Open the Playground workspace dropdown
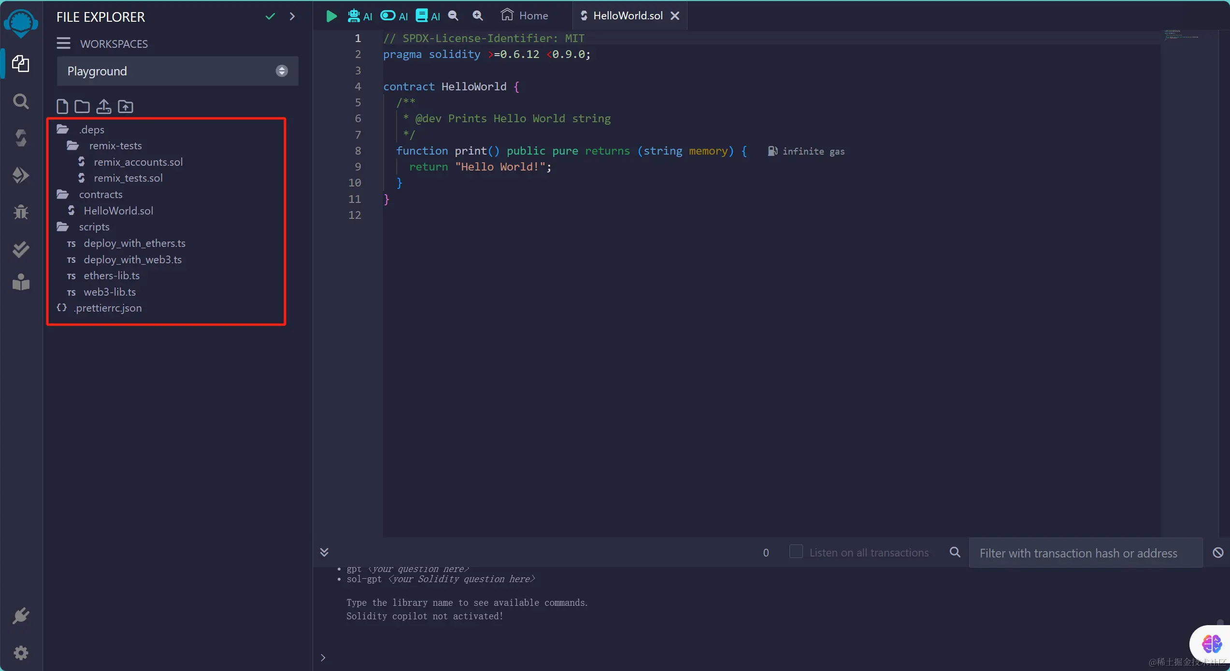 pyautogui.click(x=177, y=71)
